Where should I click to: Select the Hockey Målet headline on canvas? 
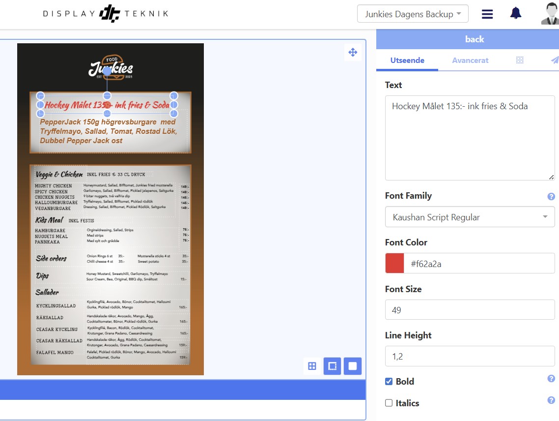pos(107,105)
